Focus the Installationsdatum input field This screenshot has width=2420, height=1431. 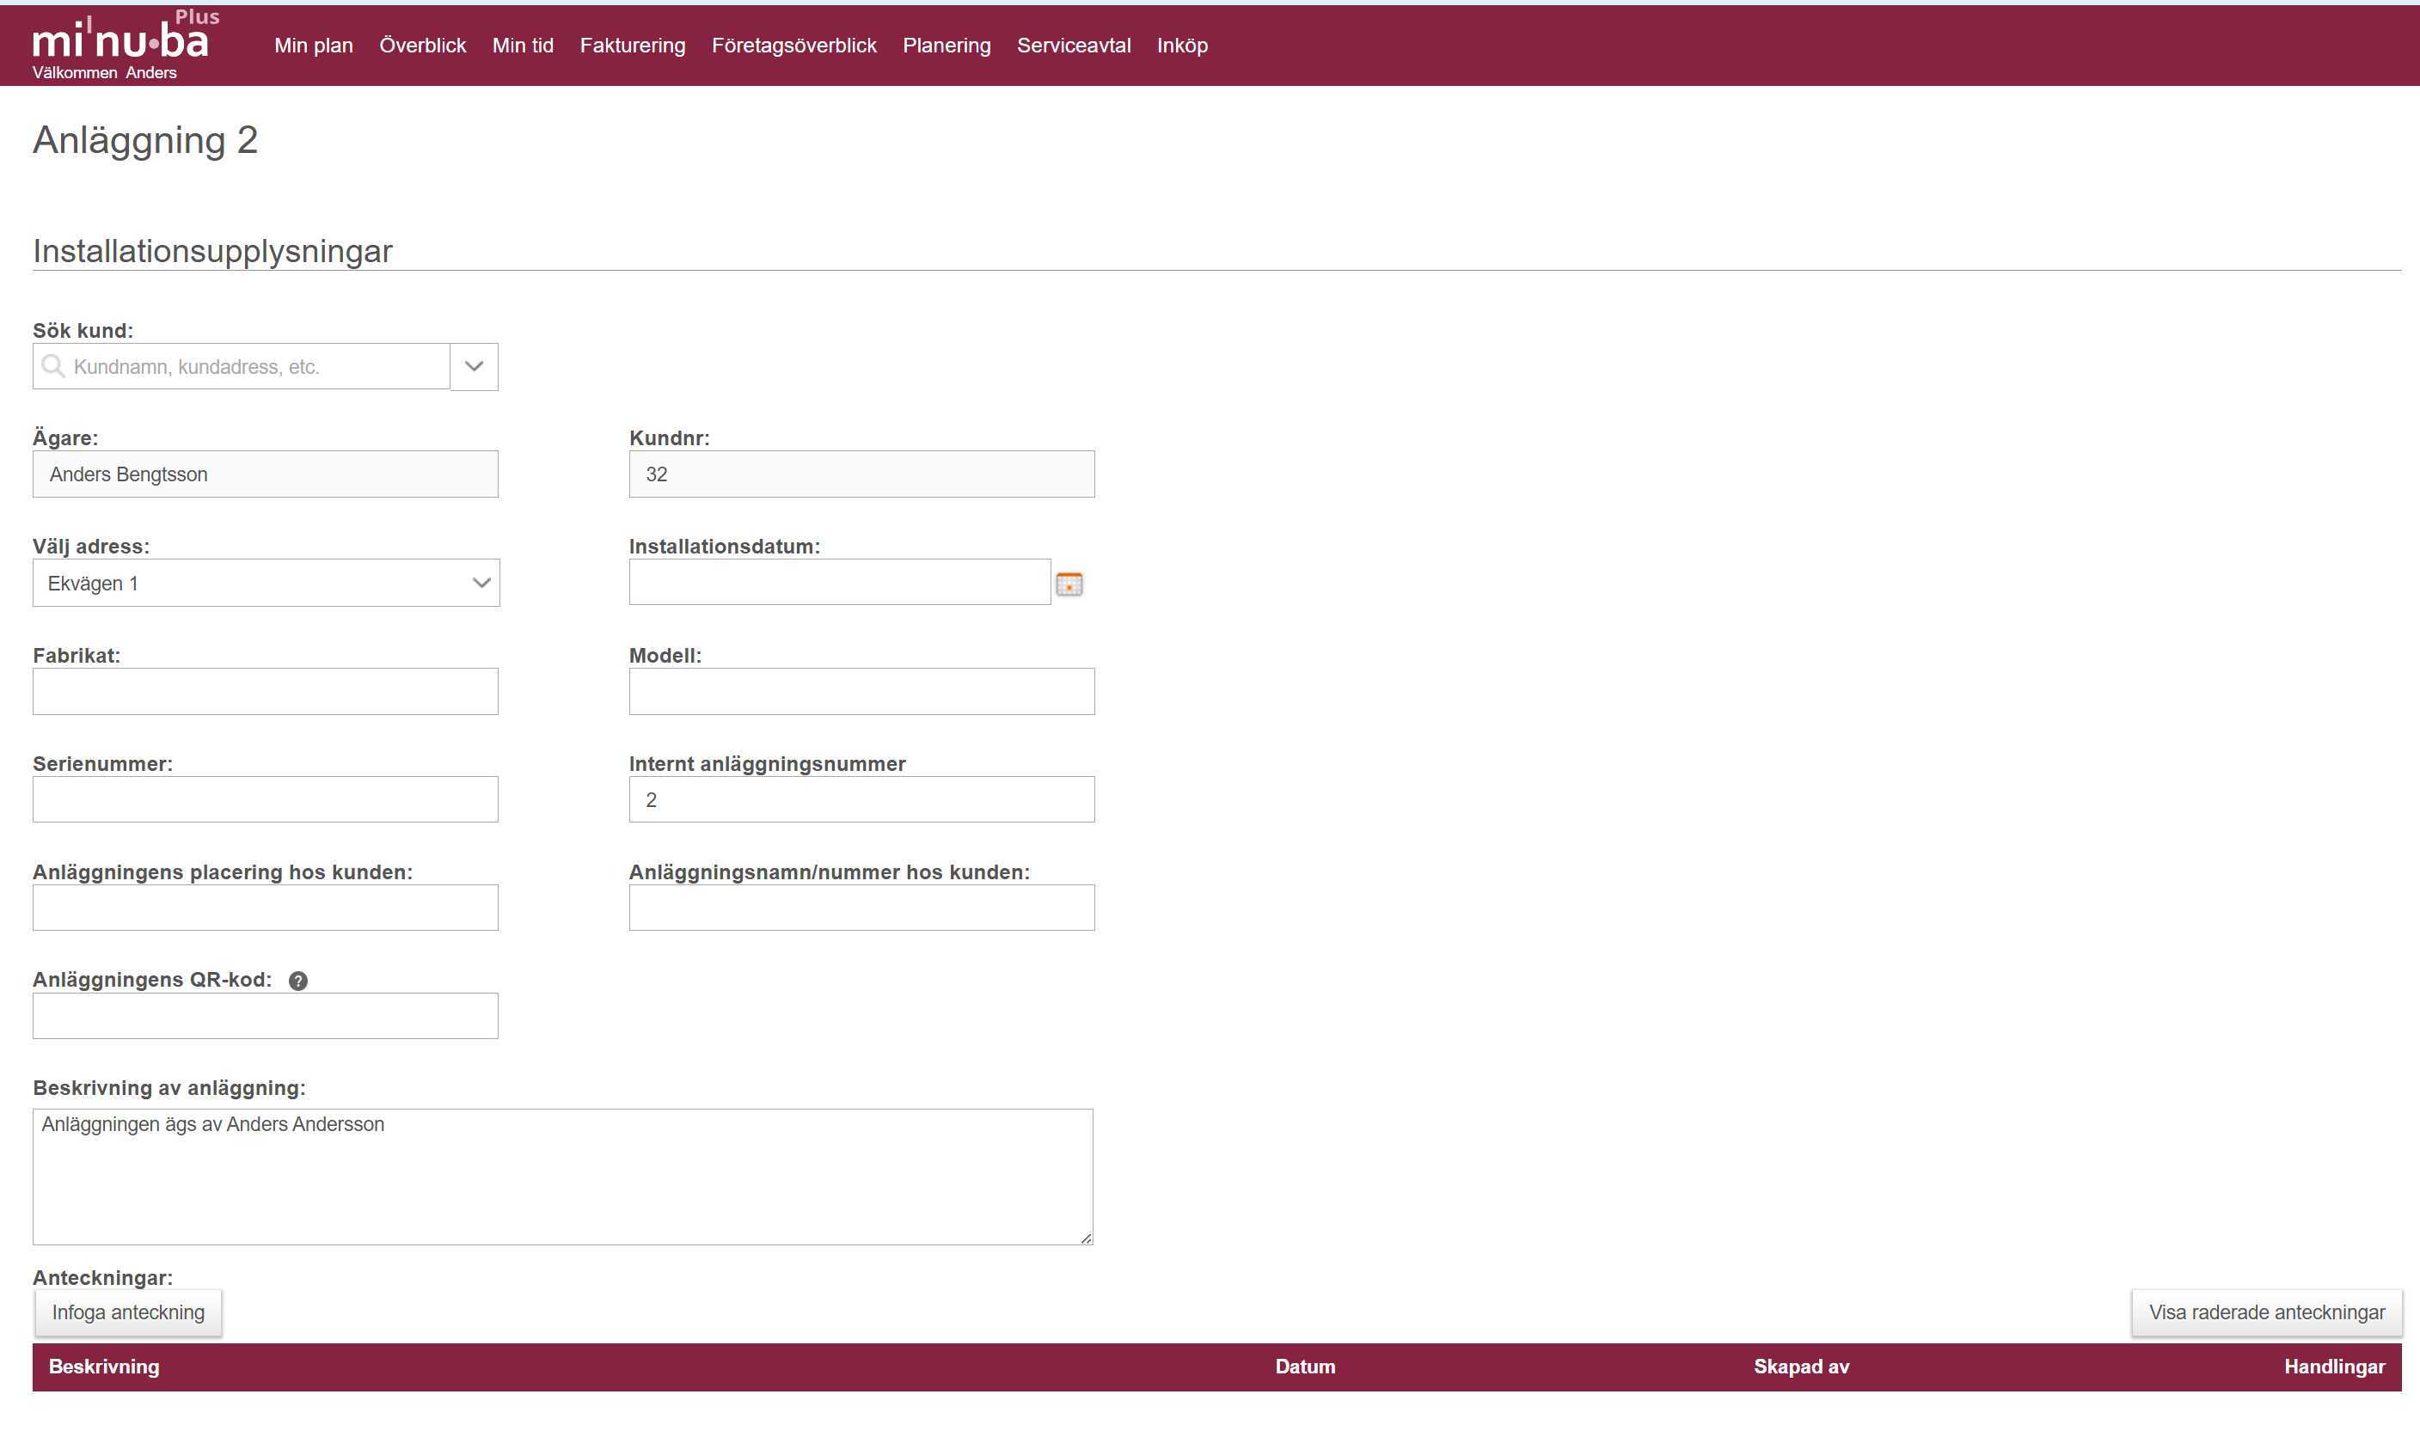click(839, 583)
